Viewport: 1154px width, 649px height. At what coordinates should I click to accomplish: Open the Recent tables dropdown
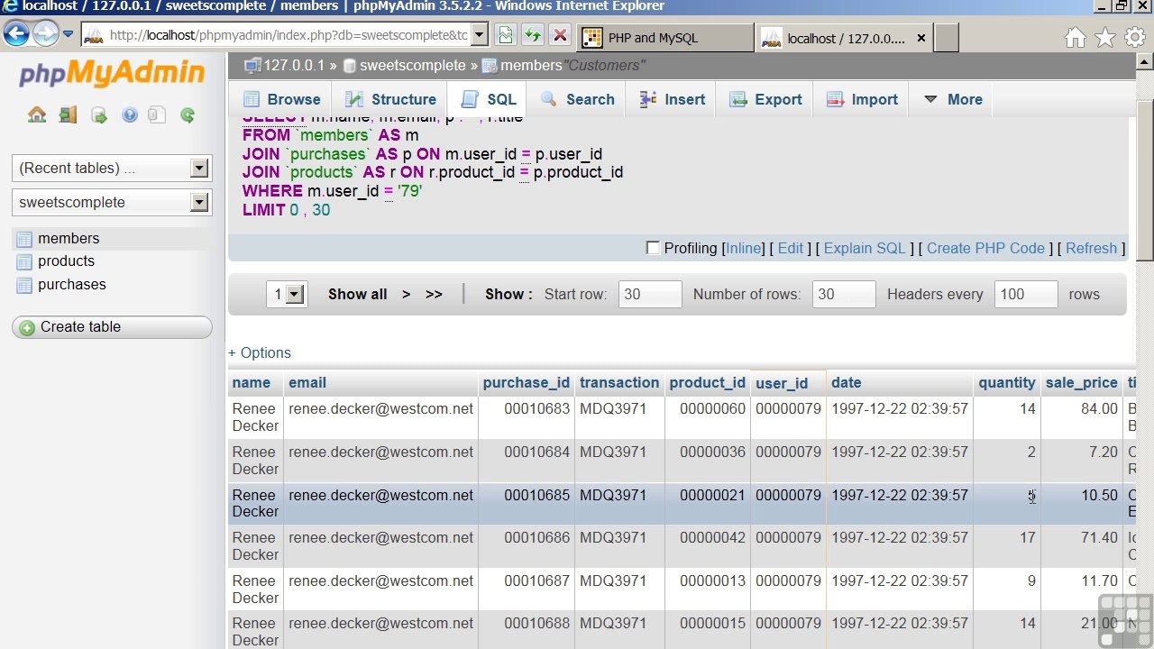click(x=199, y=168)
